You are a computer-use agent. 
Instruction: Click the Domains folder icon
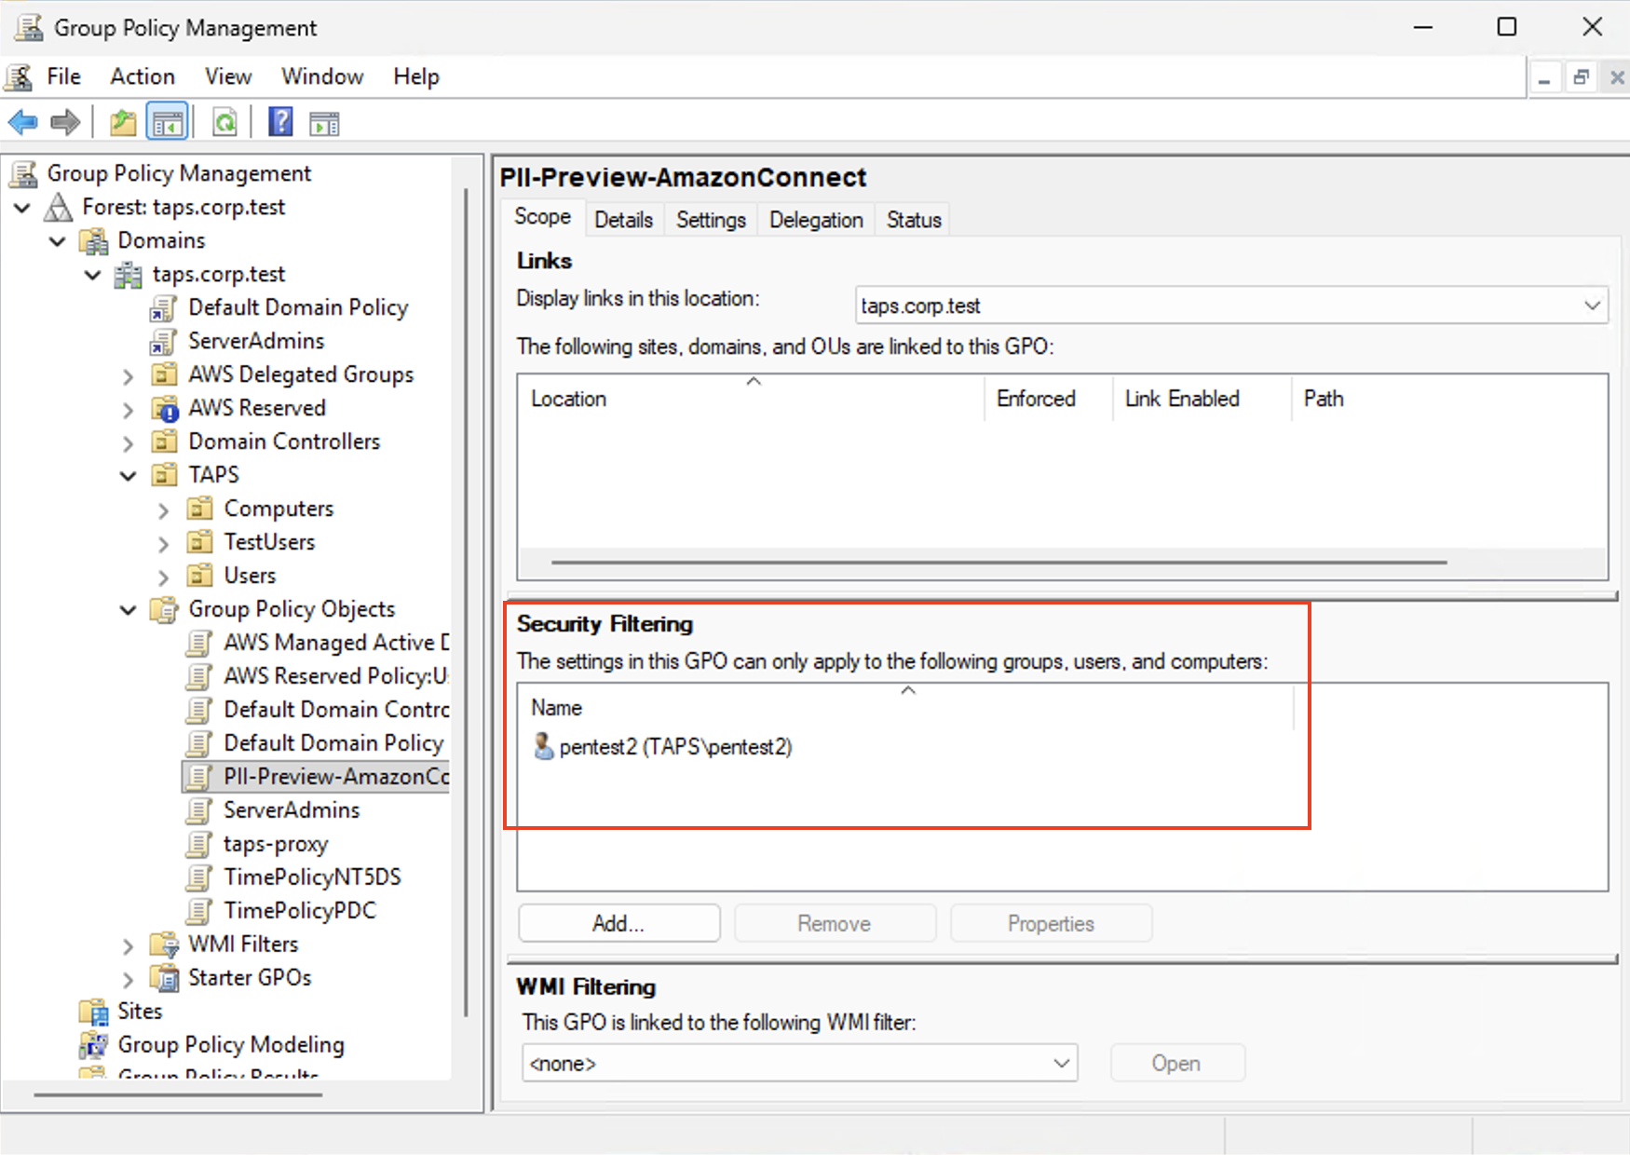93,240
